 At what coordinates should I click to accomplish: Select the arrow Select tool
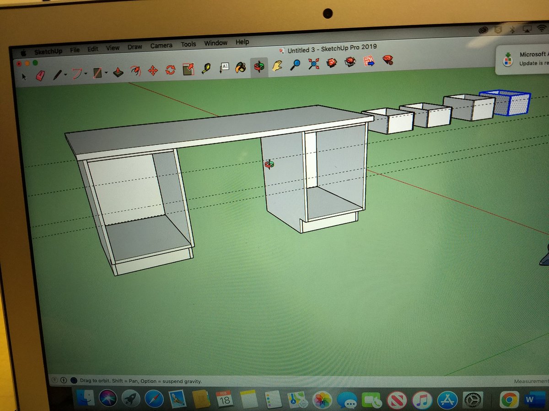click(25, 76)
